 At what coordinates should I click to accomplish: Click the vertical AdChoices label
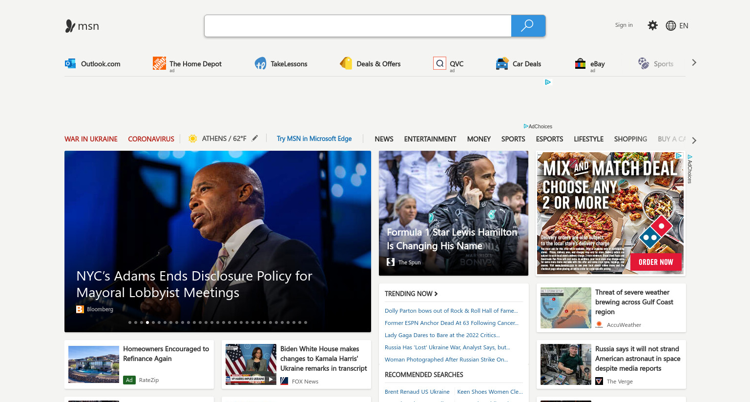[x=690, y=169]
